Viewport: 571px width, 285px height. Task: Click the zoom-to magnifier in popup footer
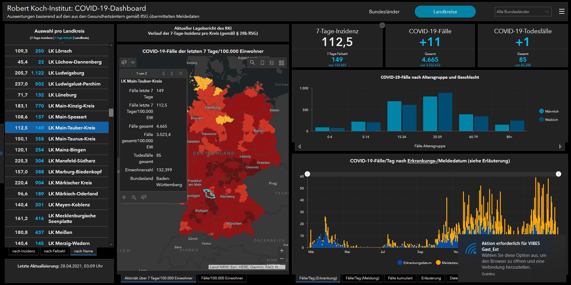(134, 197)
